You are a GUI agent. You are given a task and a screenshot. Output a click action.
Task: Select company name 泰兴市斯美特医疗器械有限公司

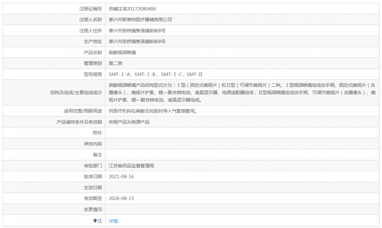pyautogui.click(x=140, y=20)
